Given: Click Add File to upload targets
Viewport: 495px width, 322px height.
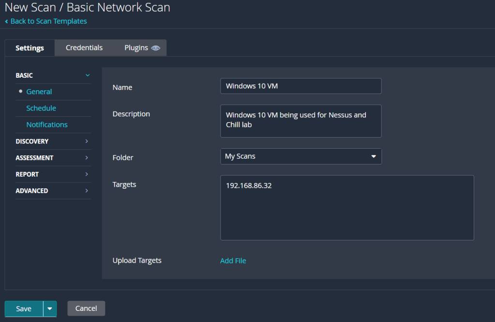Looking at the screenshot, I should pyautogui.click(x=233, y=261).
